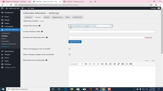Align text center in editor
The width and height of the screenshot is (163, 91).
(x=110, y=64)
